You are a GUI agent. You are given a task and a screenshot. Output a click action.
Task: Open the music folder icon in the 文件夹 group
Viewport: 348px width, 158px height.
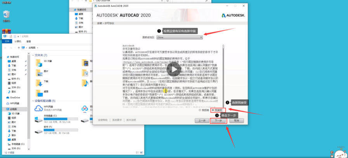[85, 83]
